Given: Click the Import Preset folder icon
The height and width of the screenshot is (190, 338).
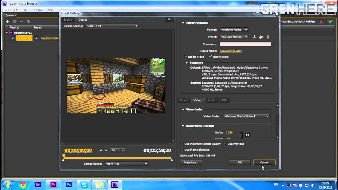Looking at the screenshot, I should point(261,37).
